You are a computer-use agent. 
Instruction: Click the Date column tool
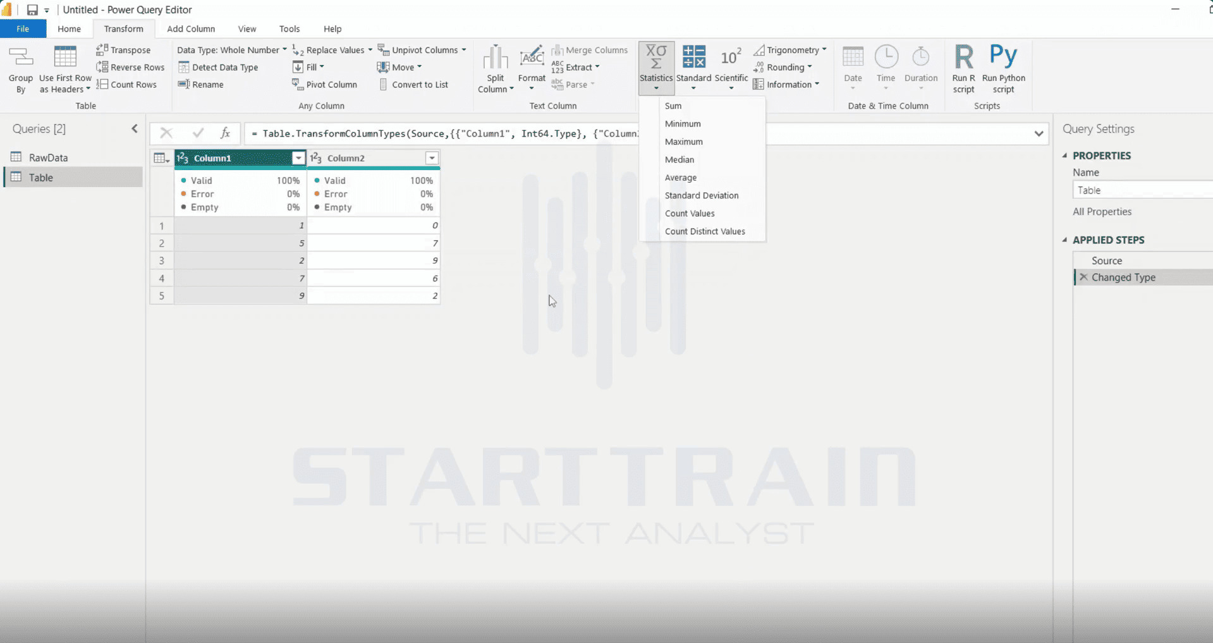coord(853,68)
